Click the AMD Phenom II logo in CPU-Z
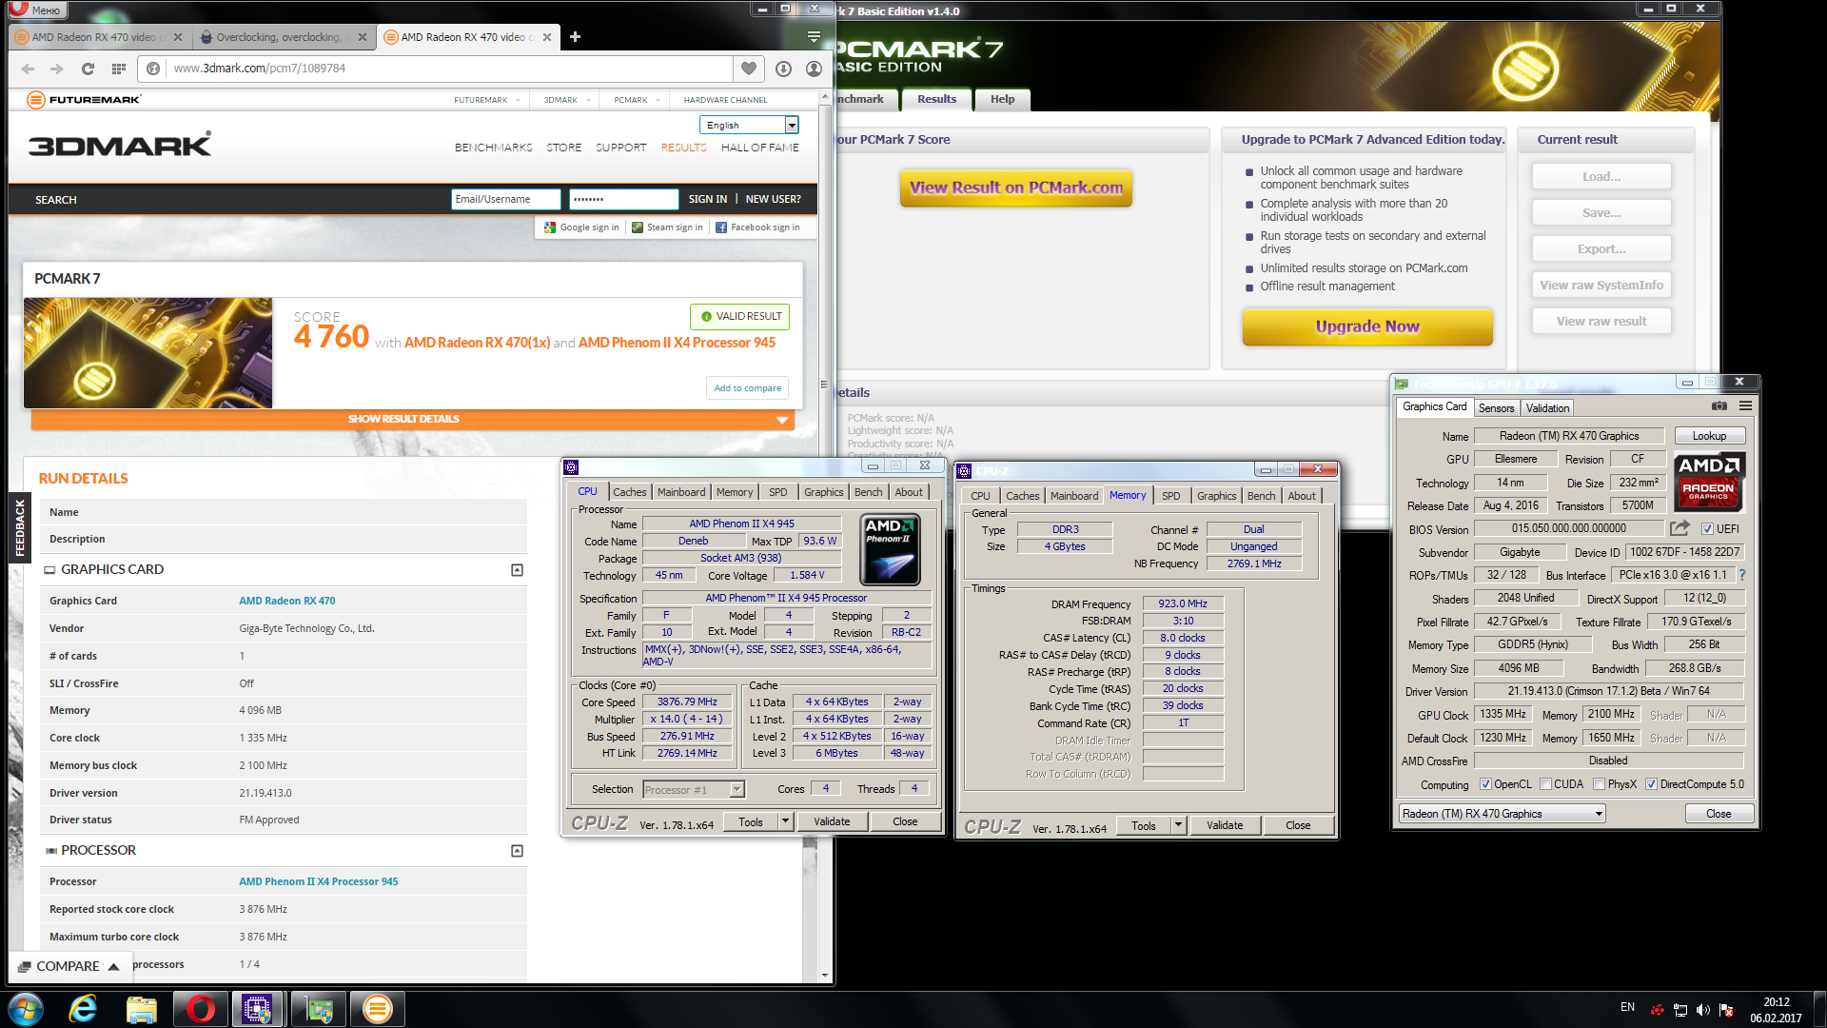The width and height of the screenshot is (1827, 1028). [x=890, y=549]
